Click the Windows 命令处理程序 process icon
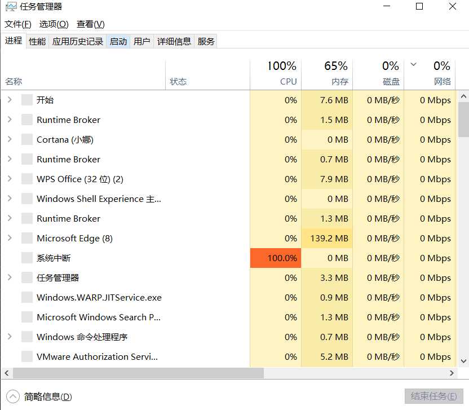 [26, 337]
